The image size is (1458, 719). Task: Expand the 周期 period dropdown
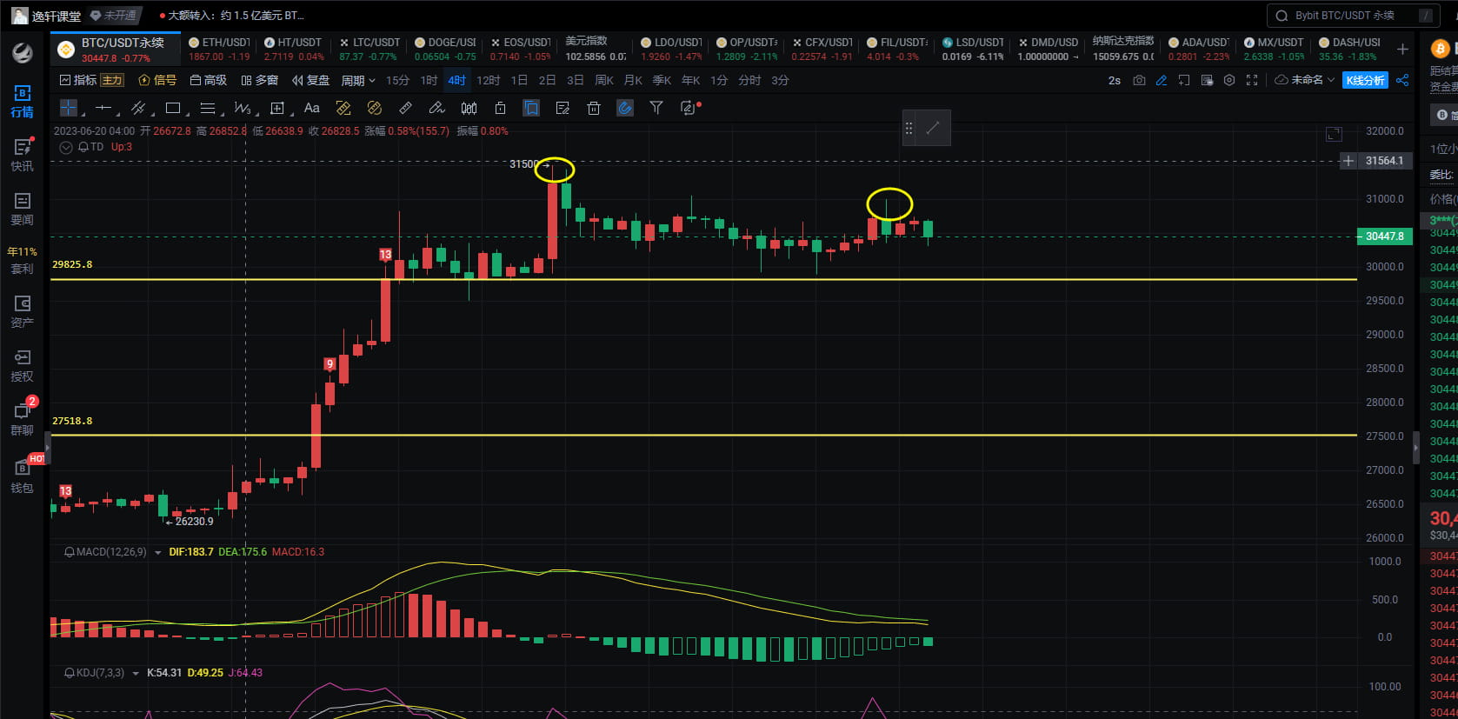click(358, 80)
